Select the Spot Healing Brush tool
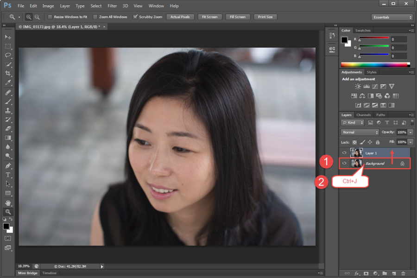 pos(8,93)
